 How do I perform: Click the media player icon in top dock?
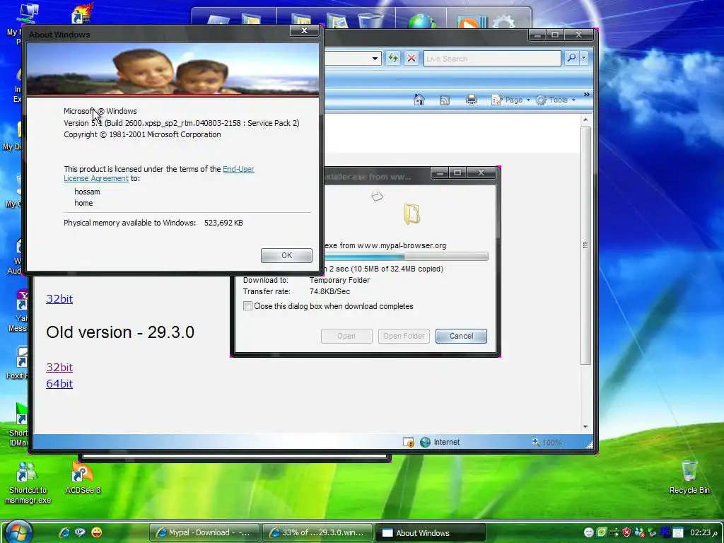pos(471,21)
